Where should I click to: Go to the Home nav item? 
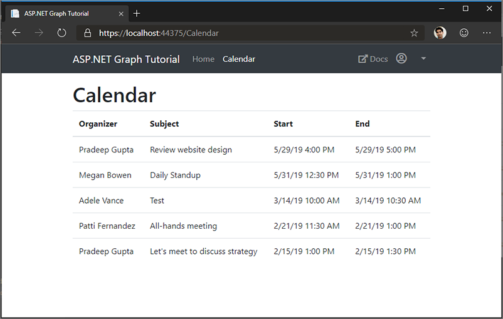point(203,59)
